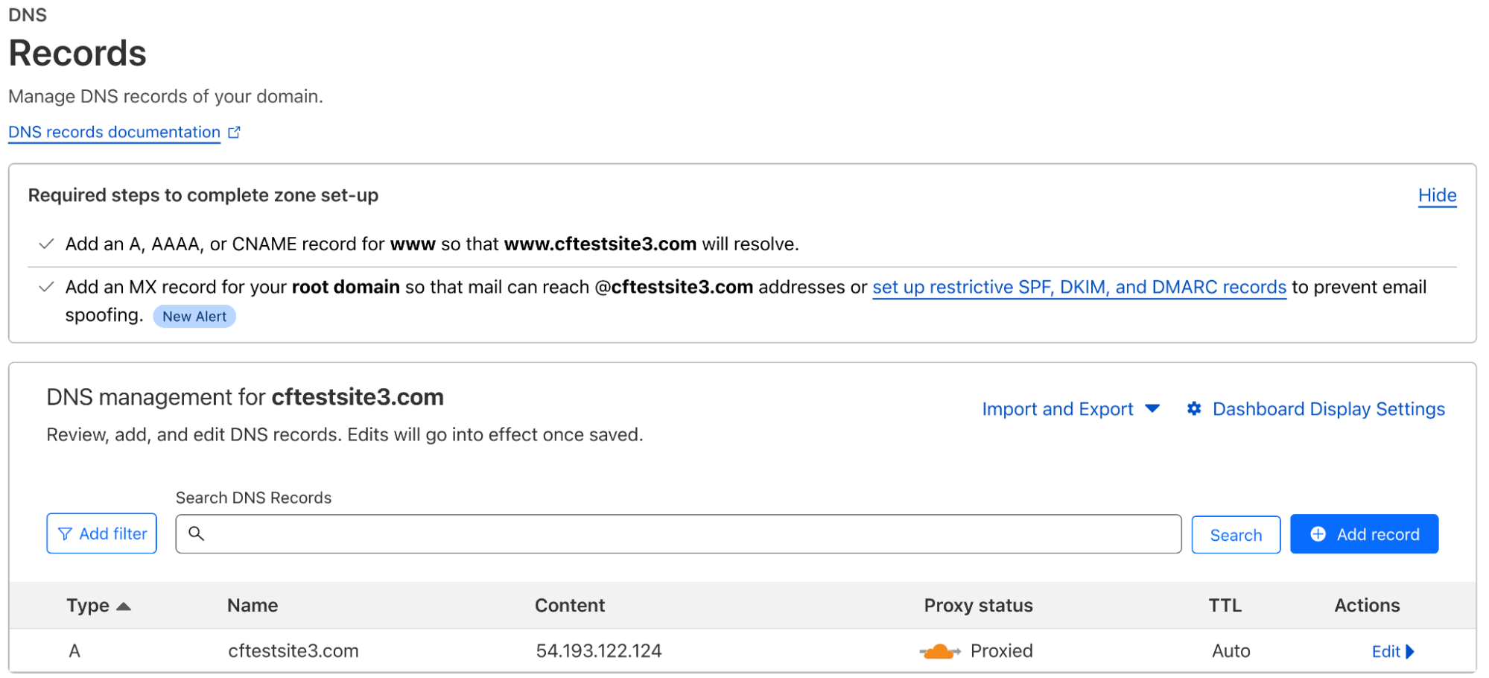
Task: Click checkmark beside the www record step
Action: pyautogui.click(x=46, y=243)
